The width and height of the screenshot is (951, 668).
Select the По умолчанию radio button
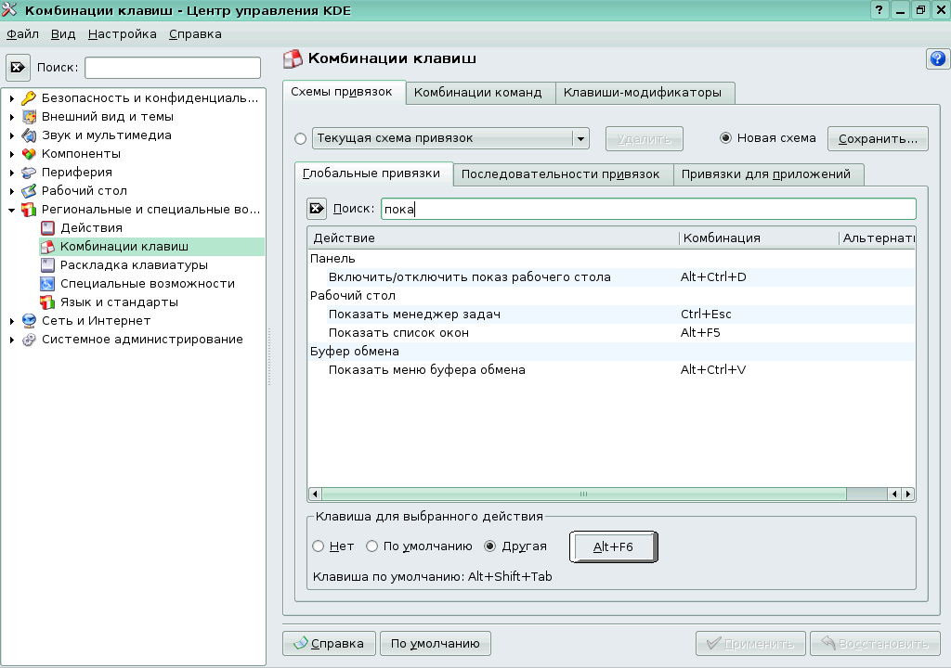373,546
